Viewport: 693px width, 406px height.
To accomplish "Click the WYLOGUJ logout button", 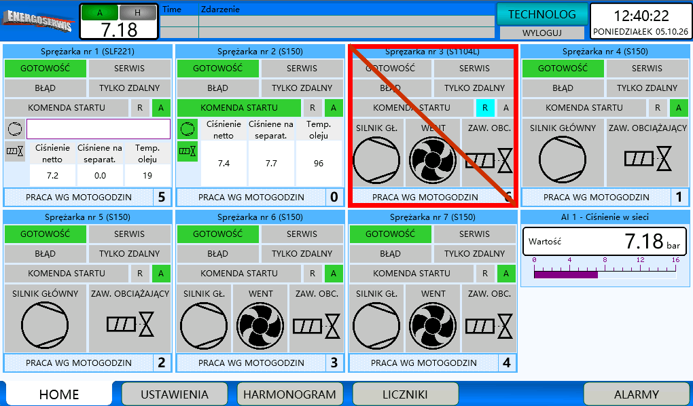I will [542, 33].
